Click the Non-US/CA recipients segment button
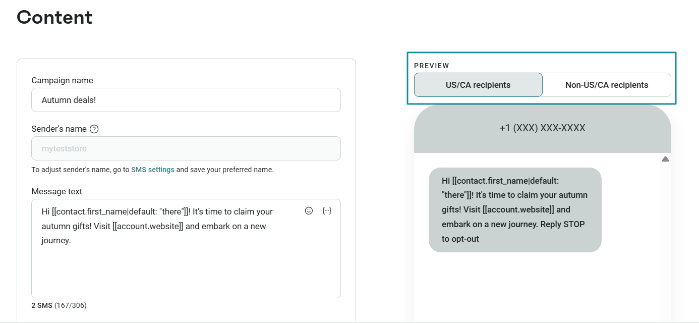This screenshot has height=323, width=699. (x=607, y=85)
